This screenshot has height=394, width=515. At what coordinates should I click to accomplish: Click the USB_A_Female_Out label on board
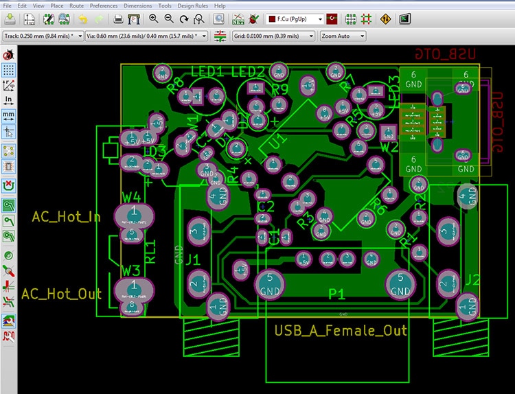[341, 331]
